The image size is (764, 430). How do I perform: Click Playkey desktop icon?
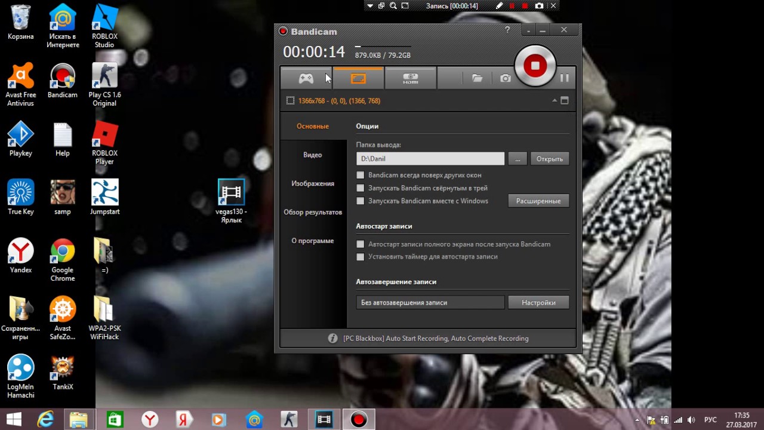click(21, 140)
